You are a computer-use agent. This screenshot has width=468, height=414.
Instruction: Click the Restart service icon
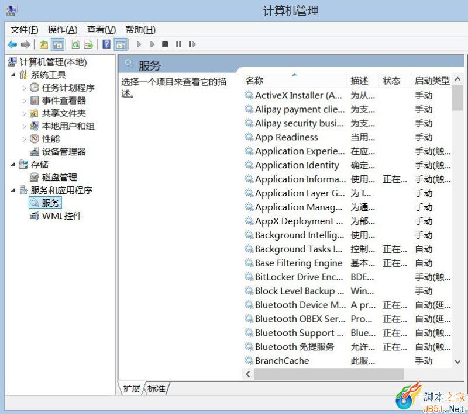point(192,44)
